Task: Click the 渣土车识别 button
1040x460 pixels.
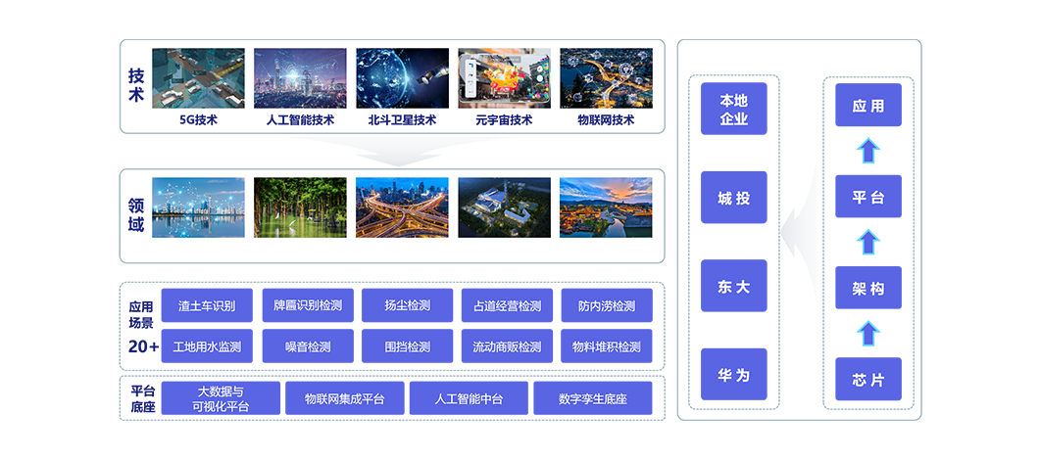Action: tap(207, 305)
